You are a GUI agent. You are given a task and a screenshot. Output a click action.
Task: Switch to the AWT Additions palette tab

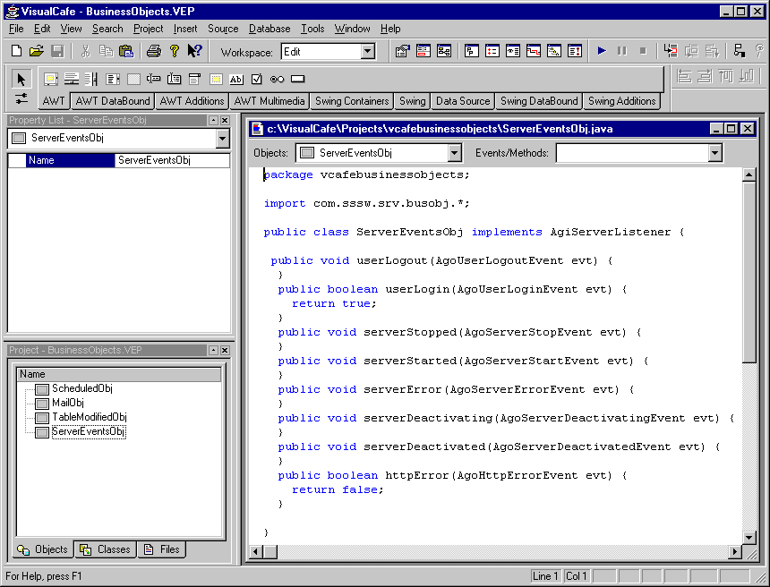[192, 101]
